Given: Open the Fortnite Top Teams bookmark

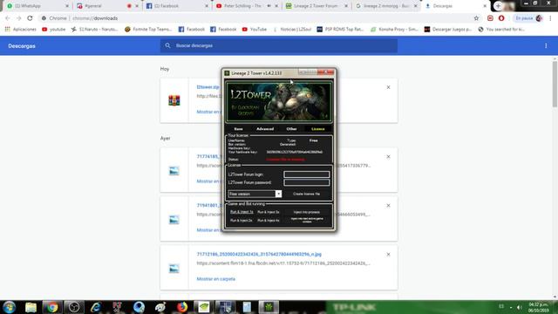Looking at the screenshot, I should (148, 30).
